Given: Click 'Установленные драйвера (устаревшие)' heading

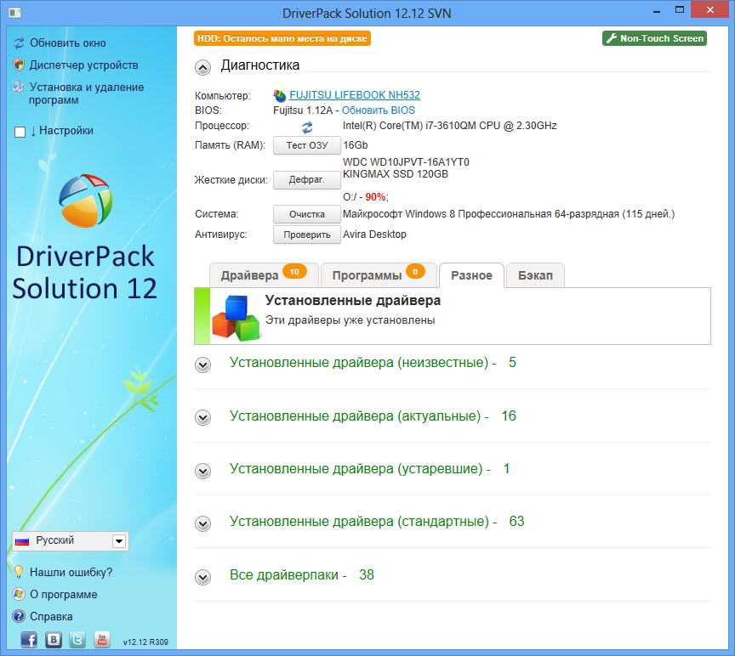Looking at the screenshot, I should click(356, 469).
